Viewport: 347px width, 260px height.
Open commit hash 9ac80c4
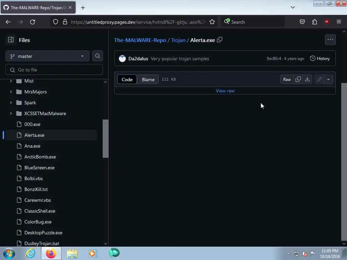274,59
